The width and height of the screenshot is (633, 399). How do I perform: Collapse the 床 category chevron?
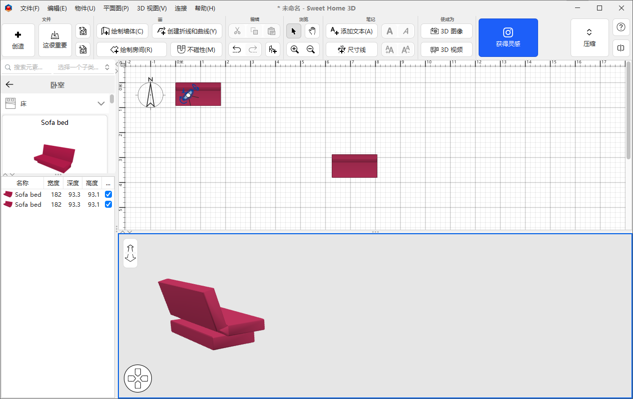click(x=101, y=103)
